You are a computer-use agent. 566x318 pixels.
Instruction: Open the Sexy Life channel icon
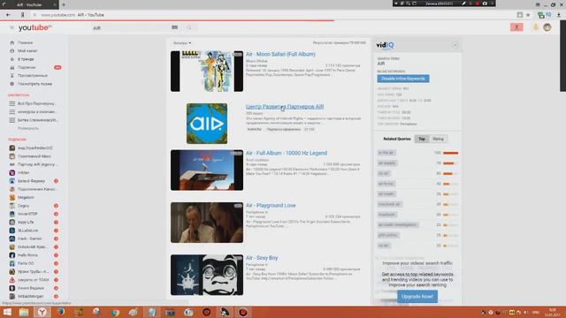tap(11, 222)
